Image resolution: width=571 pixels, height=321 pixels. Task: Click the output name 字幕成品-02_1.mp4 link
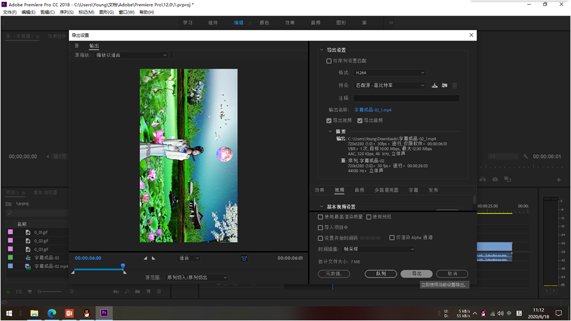coord(373,110)
